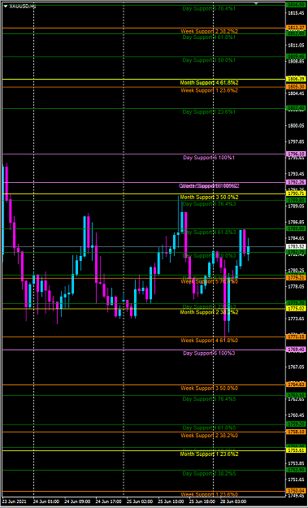Select the 'Day Support 5 76.4%5' label
The image size is (308, 508).
pyautogui.click(x=209, y=399)
